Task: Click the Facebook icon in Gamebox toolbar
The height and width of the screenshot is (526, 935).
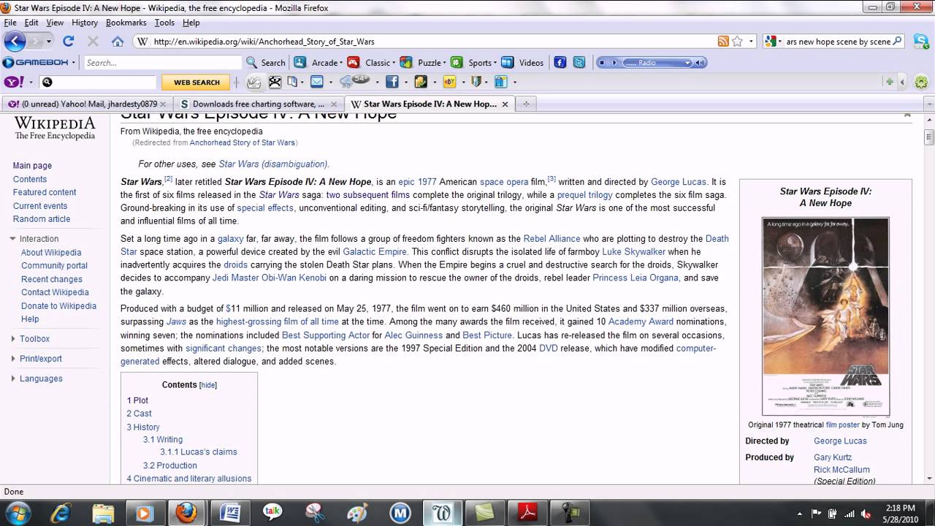Action: click(560, 63)
